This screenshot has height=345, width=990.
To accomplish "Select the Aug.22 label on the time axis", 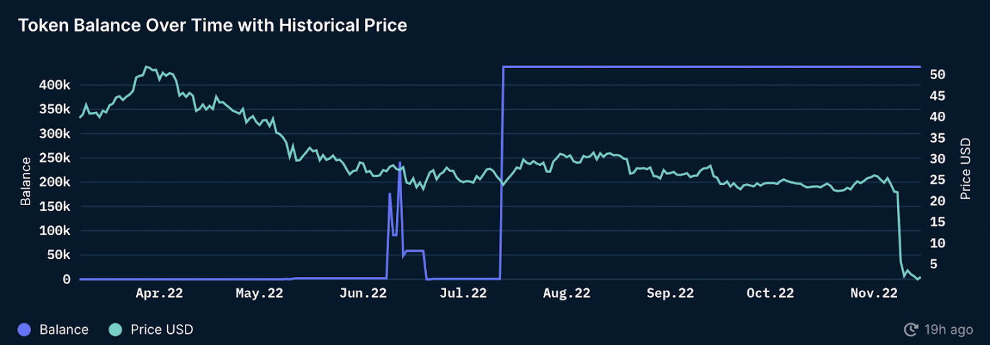I will tap(566, 294).
